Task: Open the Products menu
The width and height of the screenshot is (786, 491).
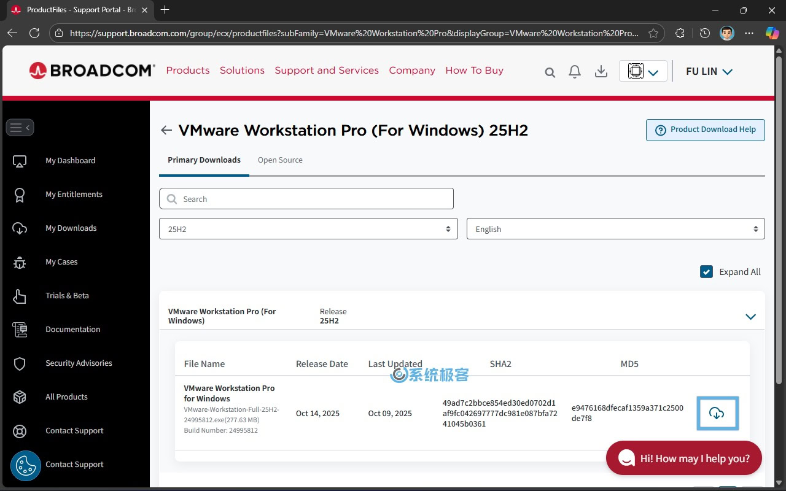Action: pyautogui.click(x=188, y=70)
